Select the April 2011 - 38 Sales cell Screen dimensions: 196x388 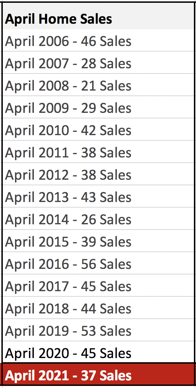[x=98, y=152]
